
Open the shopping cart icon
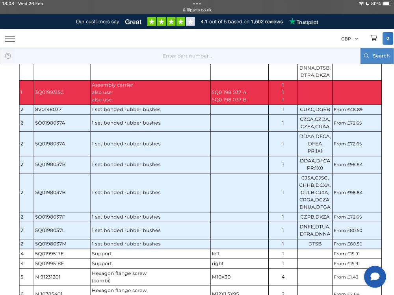(374, 38)
